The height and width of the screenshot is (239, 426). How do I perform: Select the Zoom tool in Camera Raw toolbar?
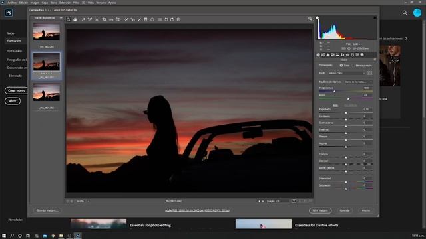tap(69, 19)
